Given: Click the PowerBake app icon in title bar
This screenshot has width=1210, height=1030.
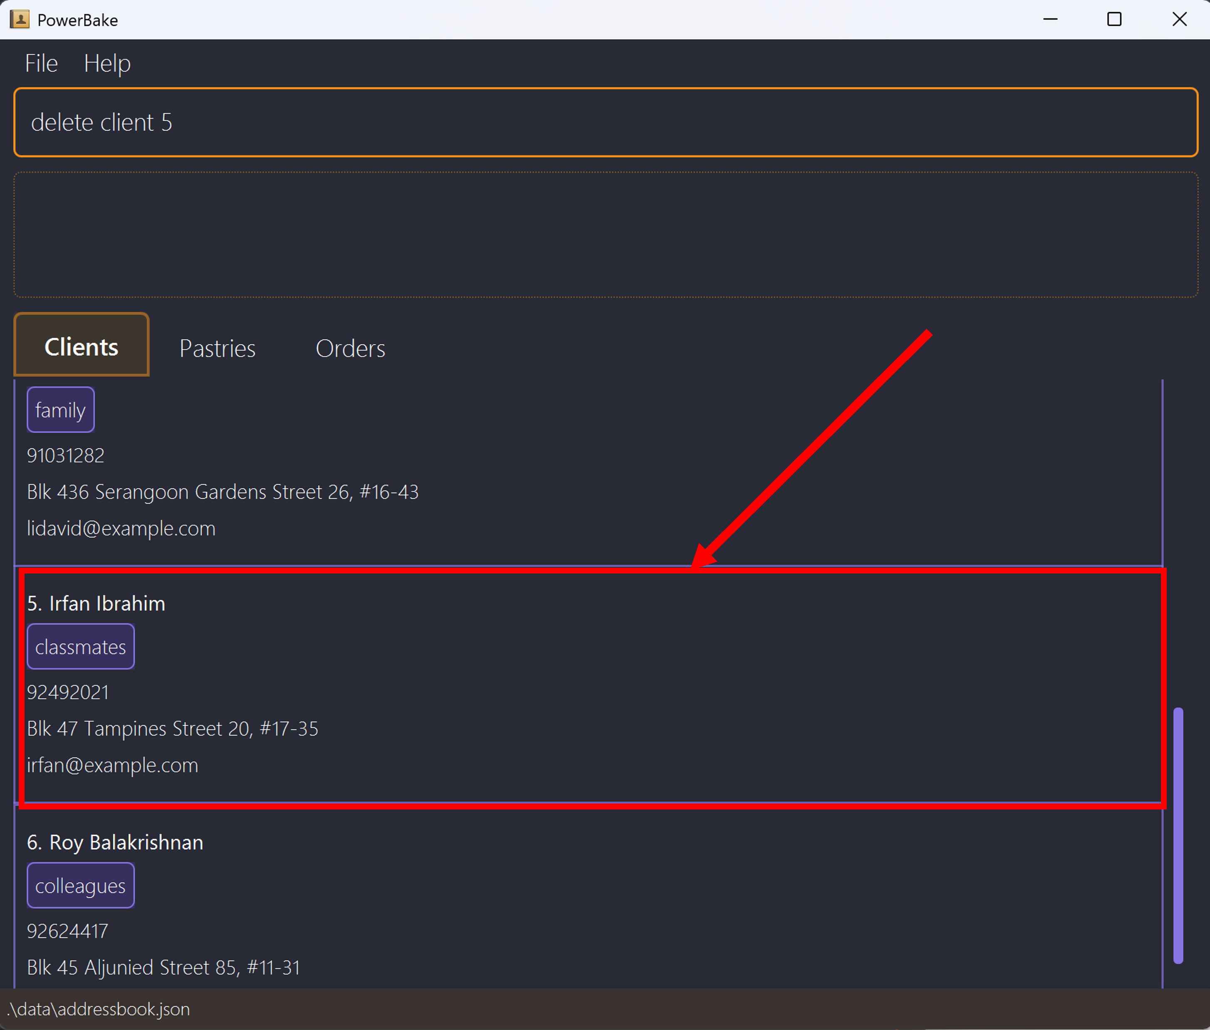Looking at the screenshot, I should click(x=19, y=19).
